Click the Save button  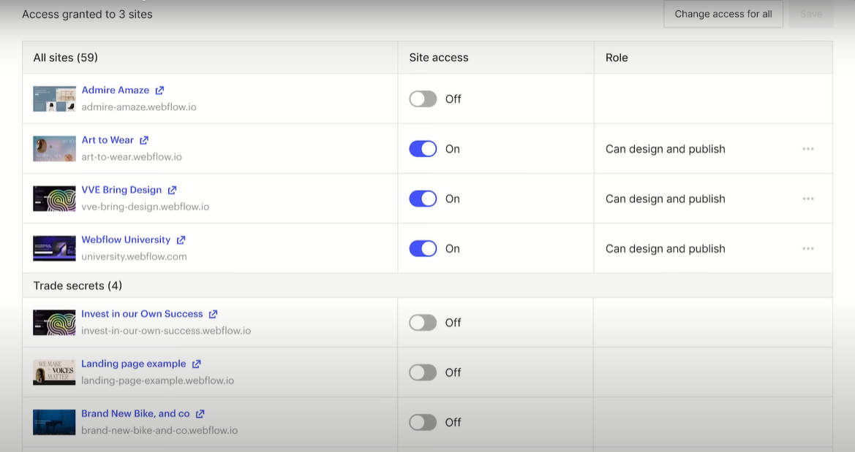[811, 14]
